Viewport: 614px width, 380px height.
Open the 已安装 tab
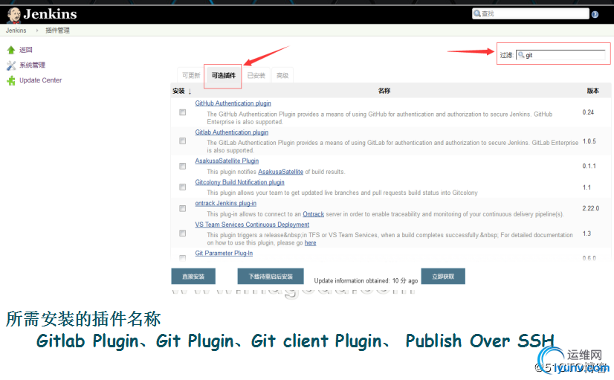tap(256, 75)
